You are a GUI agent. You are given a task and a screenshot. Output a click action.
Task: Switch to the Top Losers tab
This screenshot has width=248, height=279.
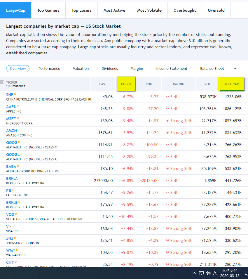81,10
